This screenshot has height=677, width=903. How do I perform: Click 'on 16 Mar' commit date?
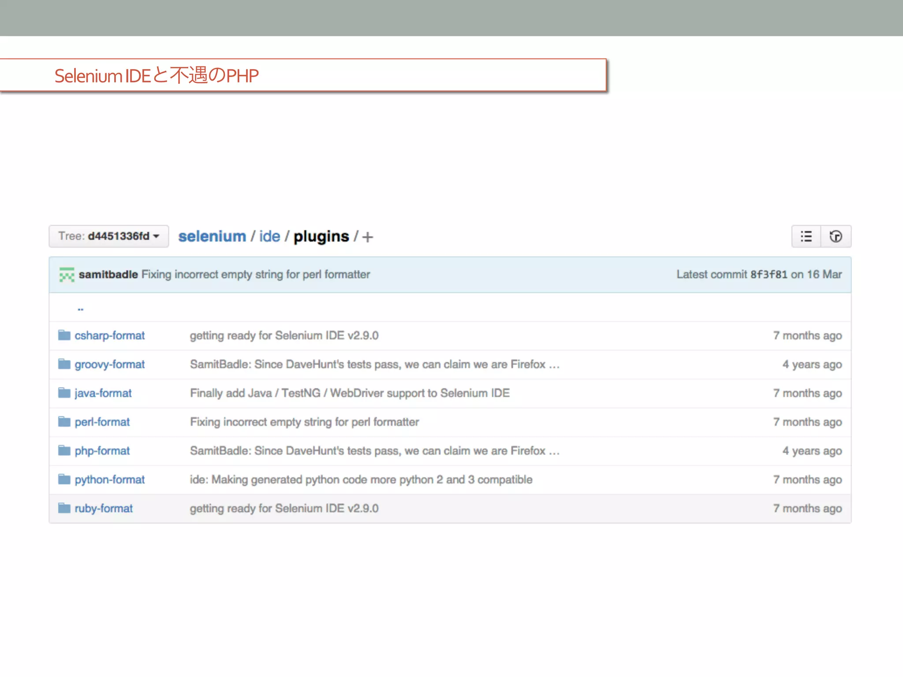click(816, 275)
